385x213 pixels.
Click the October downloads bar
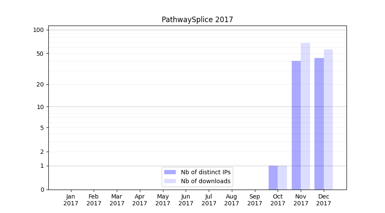click(282, 178)
